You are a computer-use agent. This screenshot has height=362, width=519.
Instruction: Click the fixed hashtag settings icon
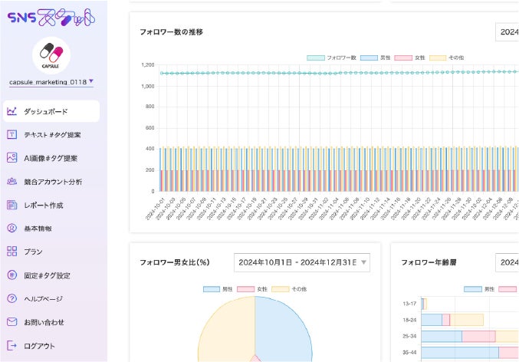(x=12, y=275)
